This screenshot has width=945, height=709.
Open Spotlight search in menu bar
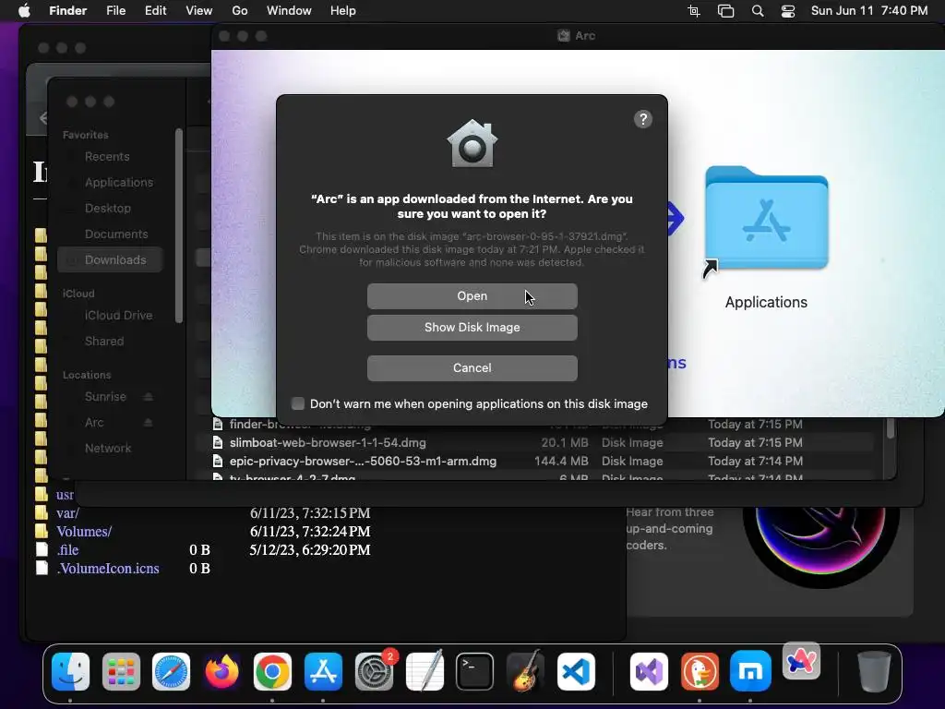click(x=758, y=11)
